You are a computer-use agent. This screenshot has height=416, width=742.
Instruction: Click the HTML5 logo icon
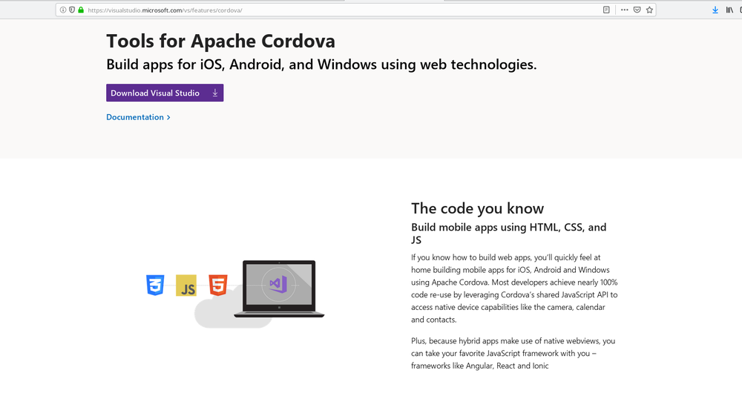click(x=218, y=285)
